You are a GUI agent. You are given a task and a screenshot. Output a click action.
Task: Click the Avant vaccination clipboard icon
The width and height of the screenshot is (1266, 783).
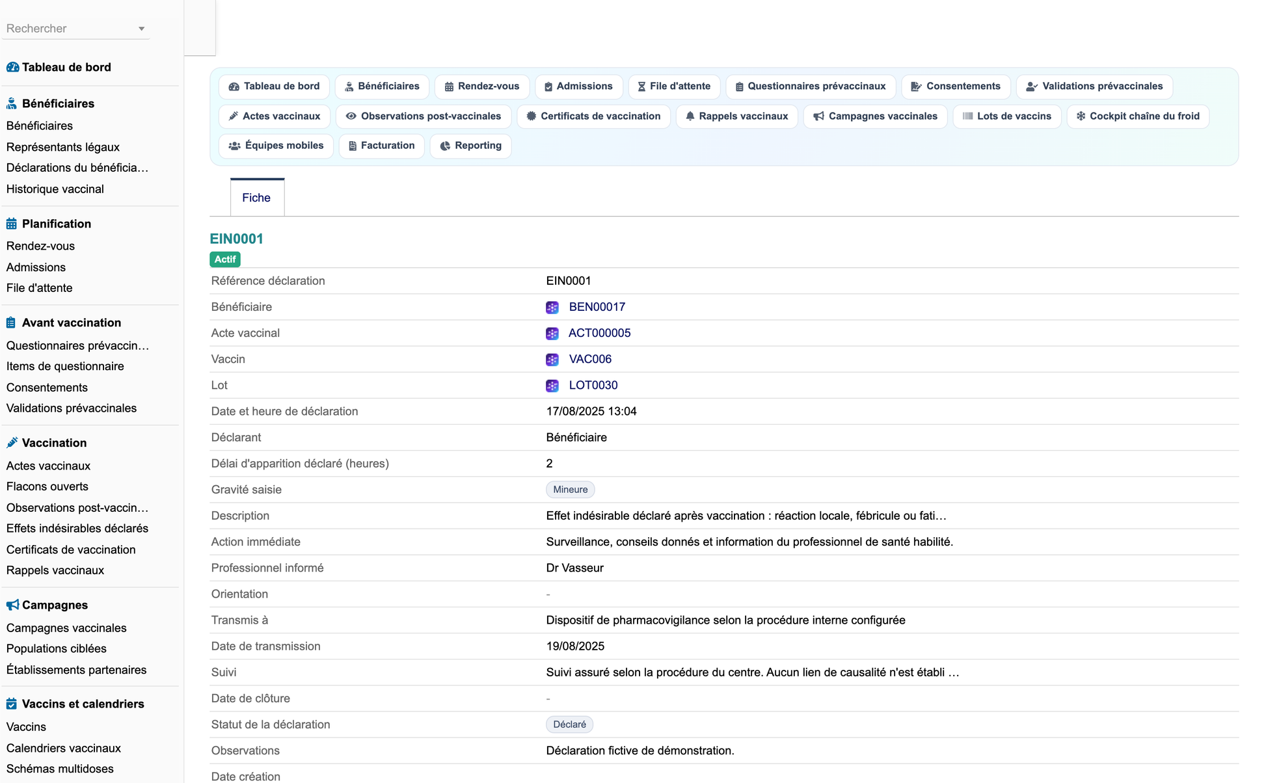click(x=11, y=323)
